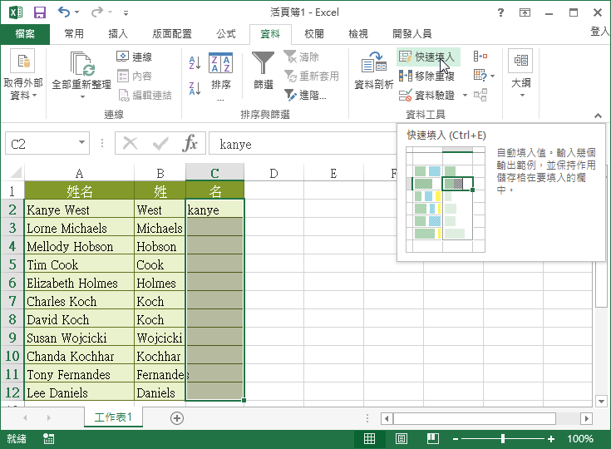Click the Properties (內容) button
This screenshot has width=611, height=449.
point(135,76)
